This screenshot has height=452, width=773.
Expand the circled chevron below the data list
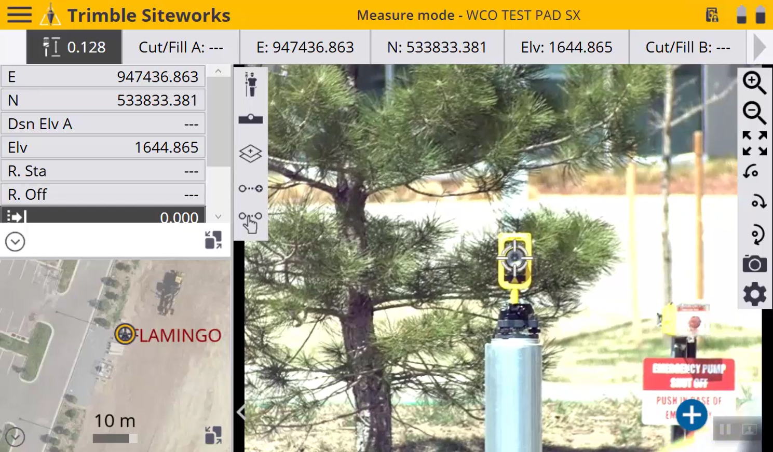[x=15, y=242]
